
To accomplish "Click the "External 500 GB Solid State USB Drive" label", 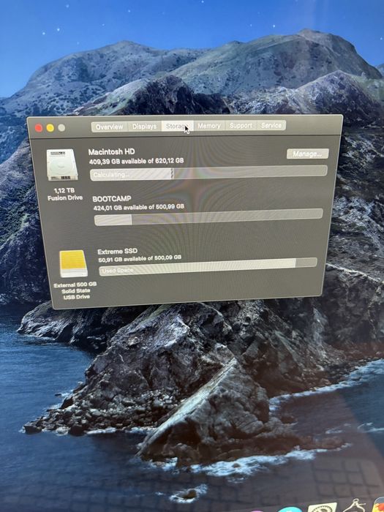I will [75, 290].
